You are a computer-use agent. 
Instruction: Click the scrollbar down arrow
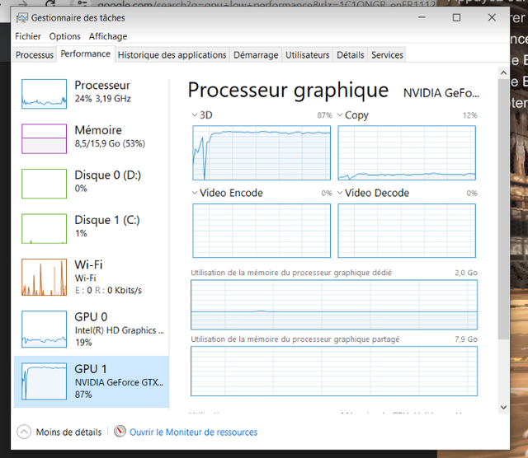point(503,407)
